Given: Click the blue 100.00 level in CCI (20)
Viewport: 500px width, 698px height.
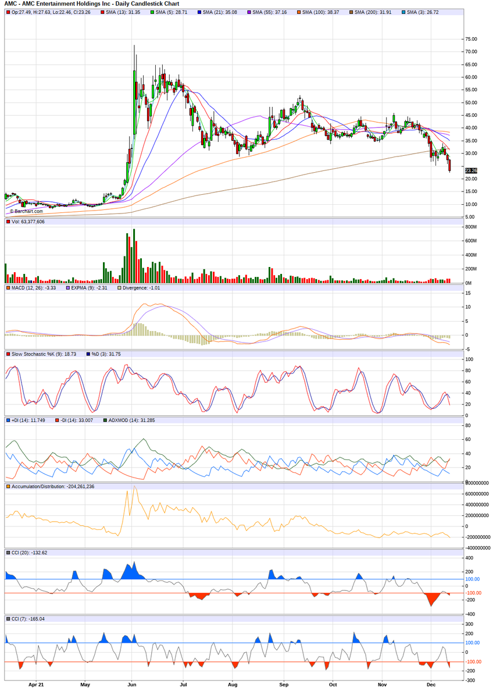Looking at the screenshot, I should tap(472, 579).
